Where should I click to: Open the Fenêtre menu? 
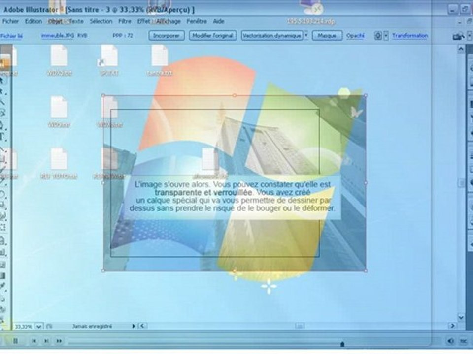click(x=197, y=21)
